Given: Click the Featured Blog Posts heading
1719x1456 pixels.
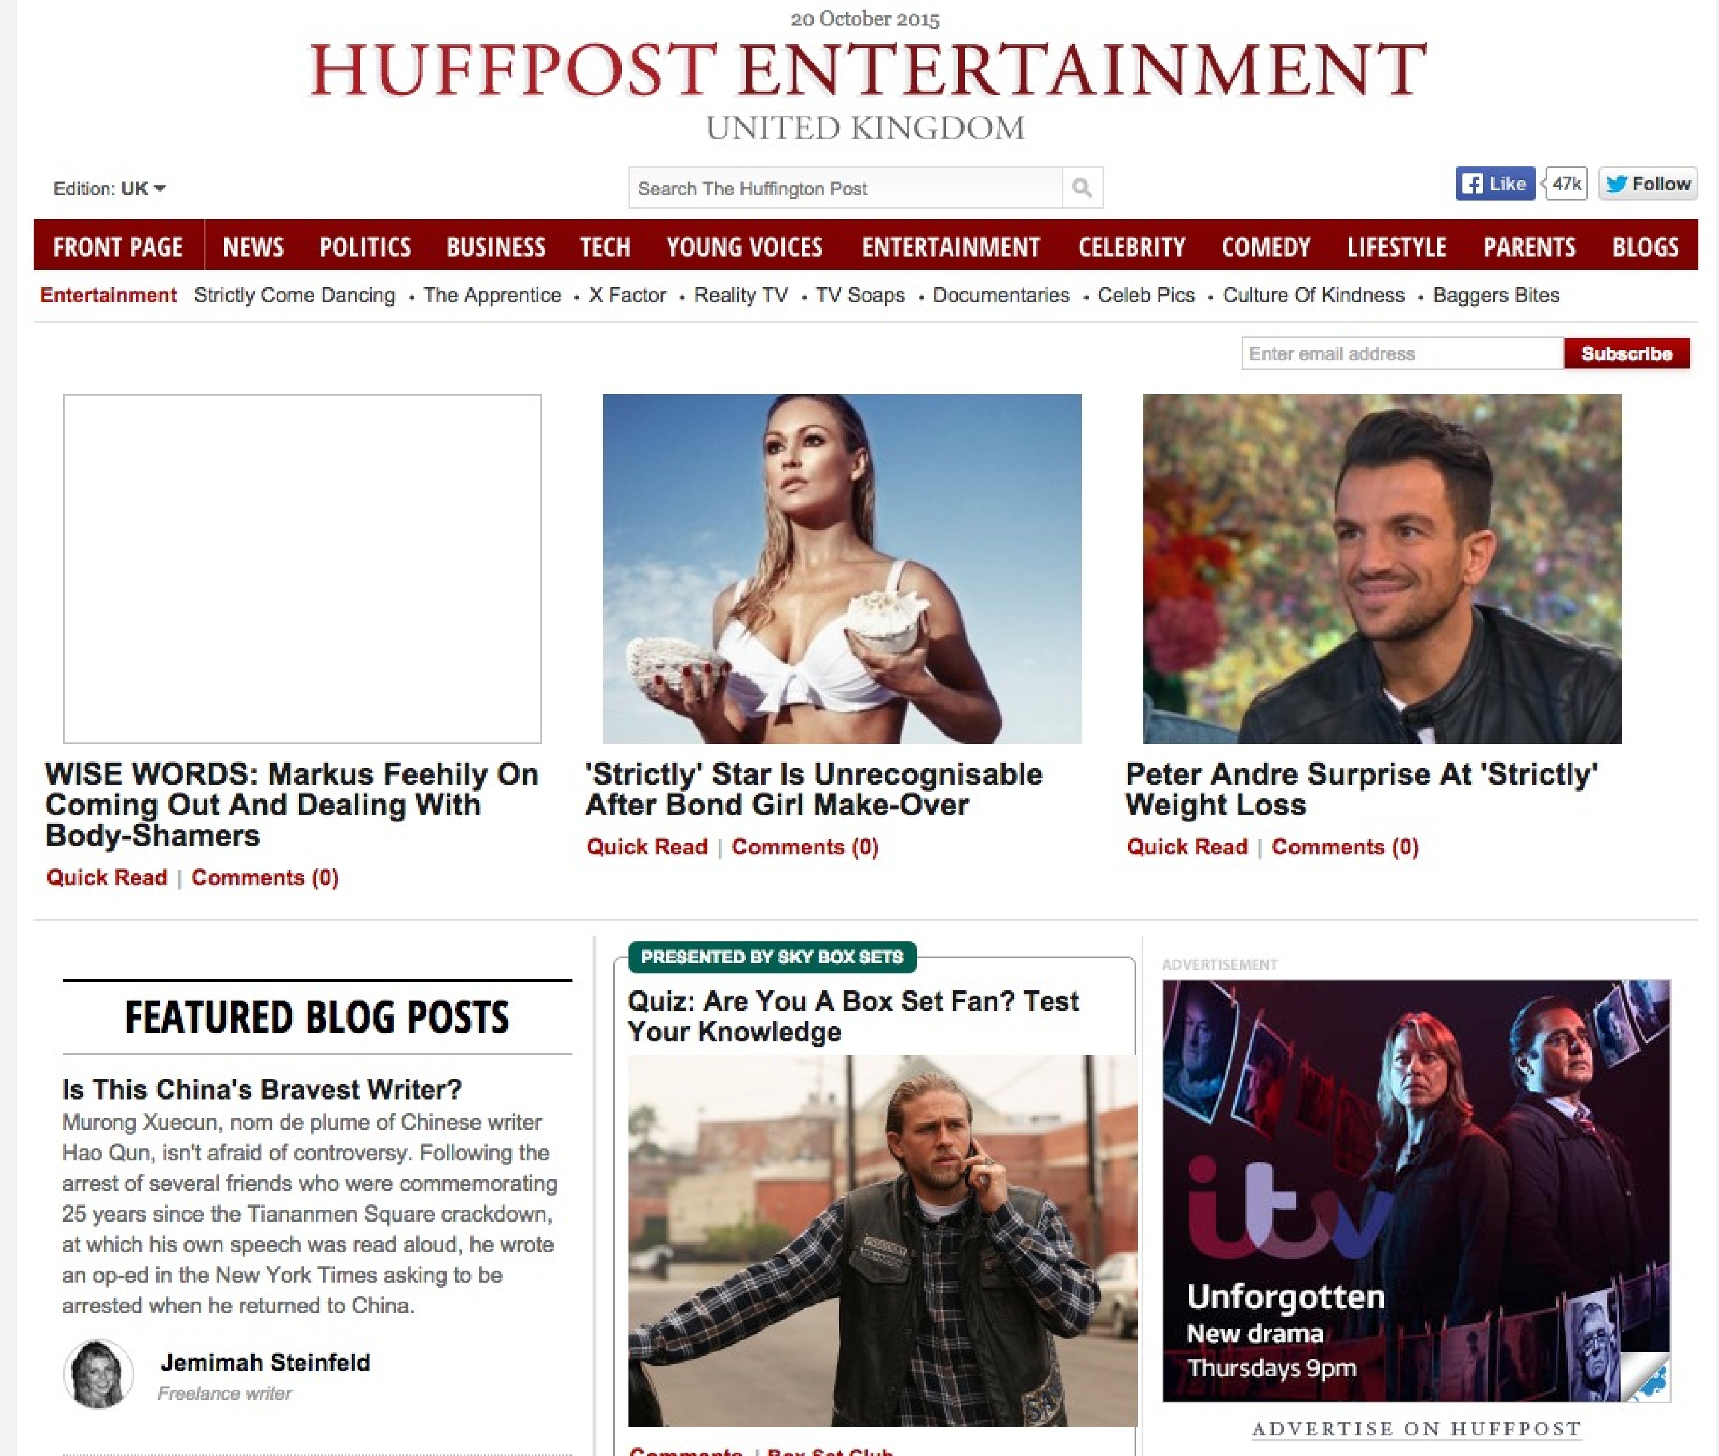Looking at the screenshot, I should coord(317,1017).
